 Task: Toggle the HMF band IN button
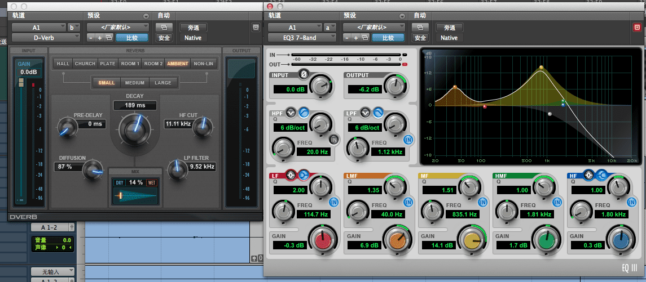[x=557, y=202]
